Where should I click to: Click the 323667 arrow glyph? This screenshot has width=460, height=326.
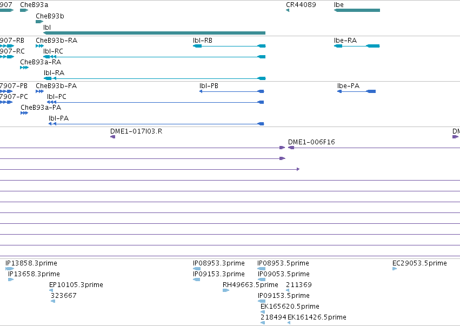click(53, 301)
